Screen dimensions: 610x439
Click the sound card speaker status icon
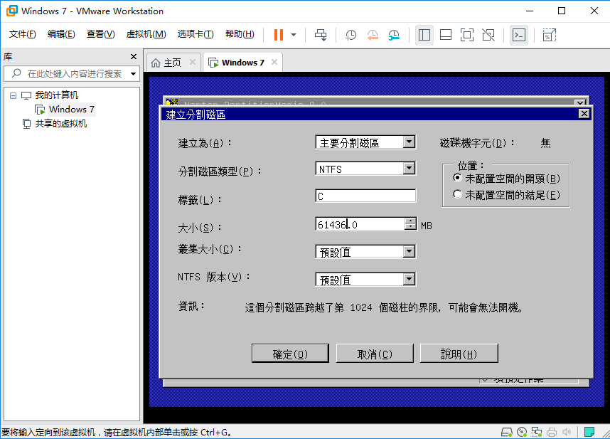(x=567, y=432)
